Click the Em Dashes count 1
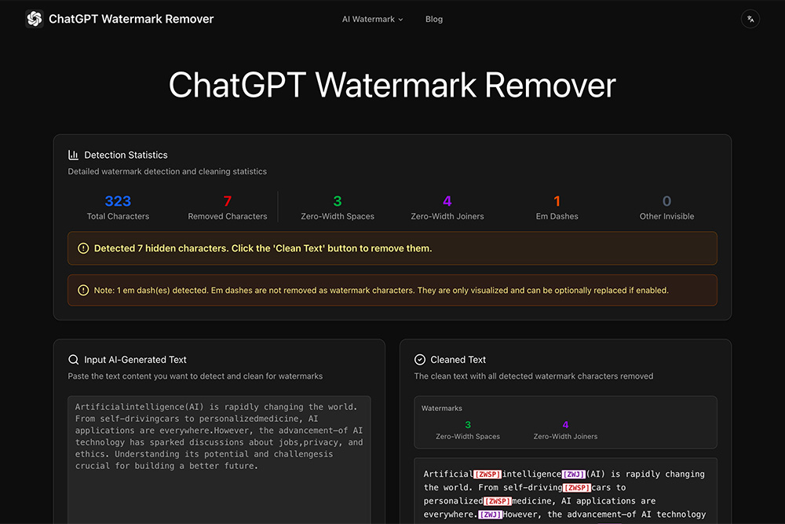This screenshot has height=524, width=785. (557, 201)
